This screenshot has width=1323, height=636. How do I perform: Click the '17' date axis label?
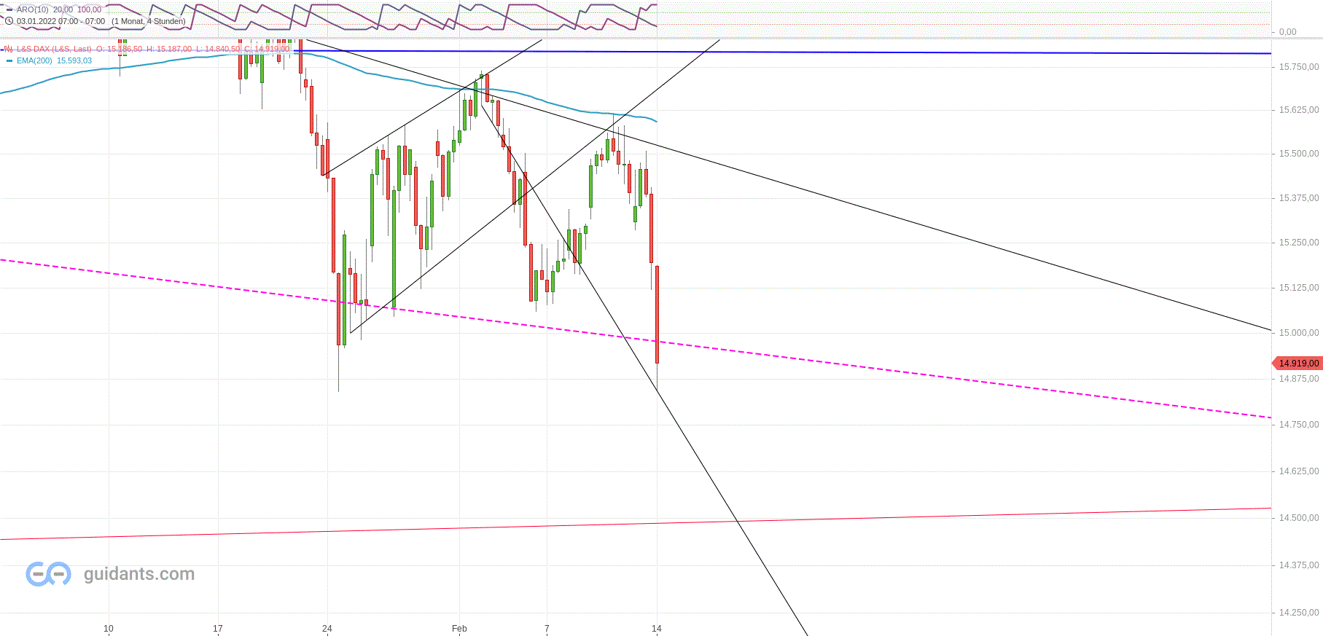click(x=218, y=628)
